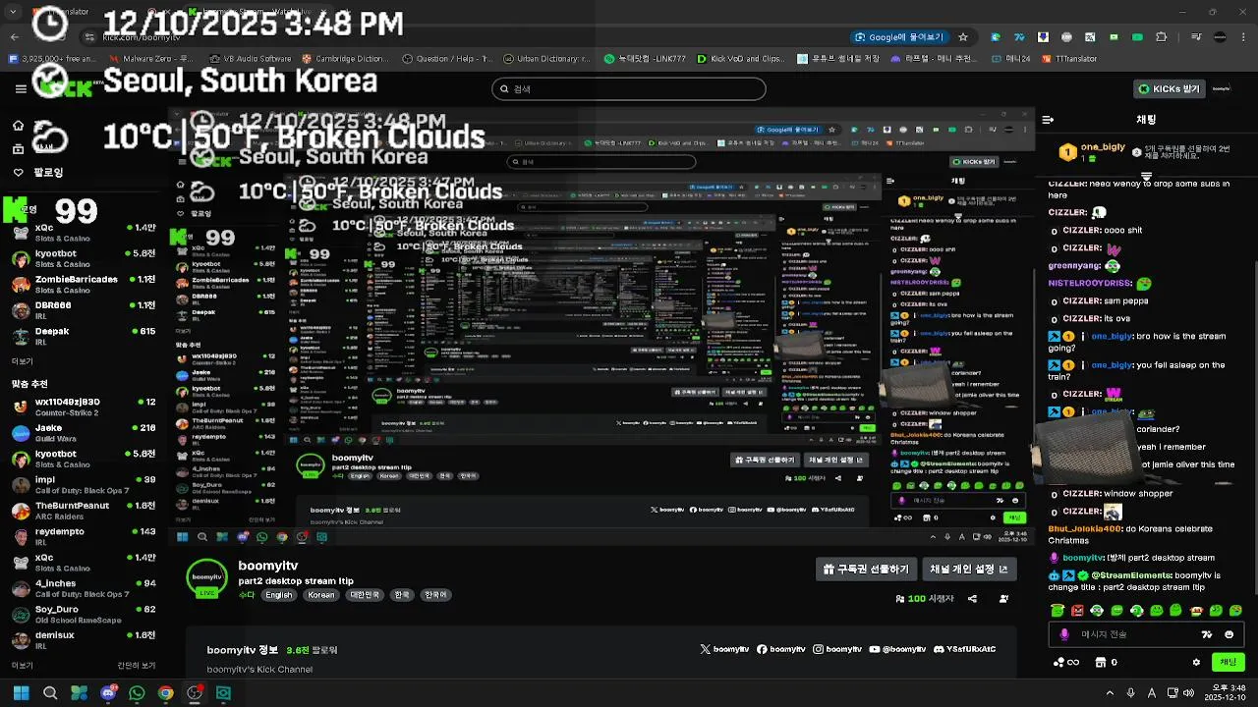Bookmark this page with the star icon

(963, 37)
